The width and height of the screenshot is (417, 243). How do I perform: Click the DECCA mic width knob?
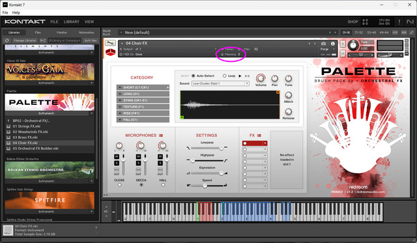(x=141, y=145)
